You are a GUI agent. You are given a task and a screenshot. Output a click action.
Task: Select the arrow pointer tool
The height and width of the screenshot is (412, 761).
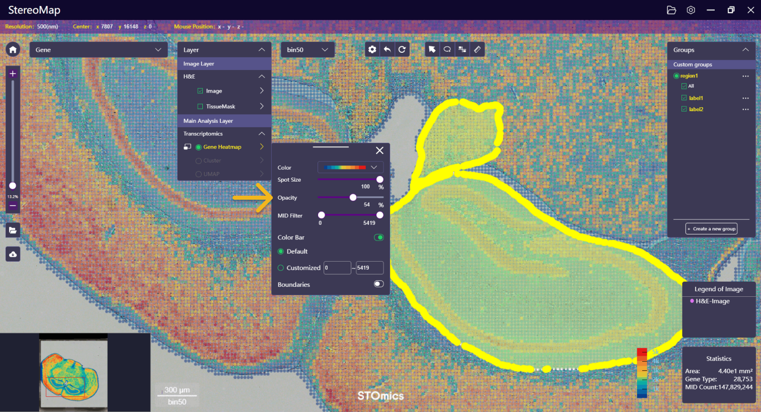(x=432, y=49)
